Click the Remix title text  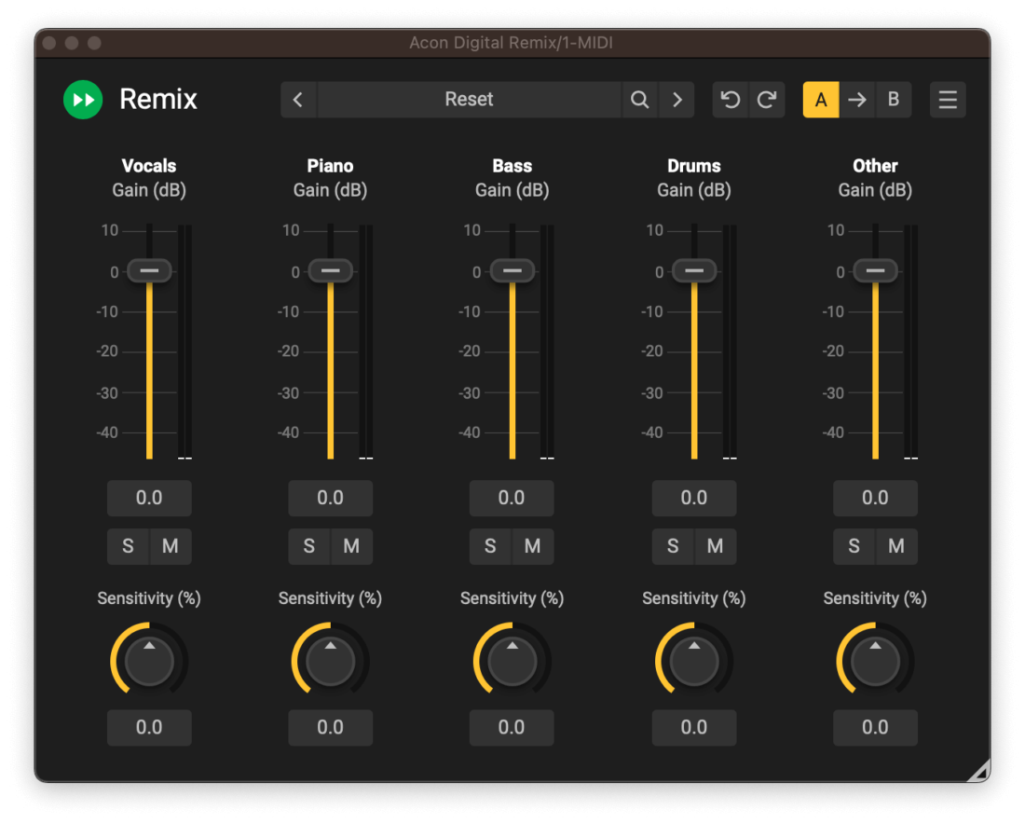[158, 100]
